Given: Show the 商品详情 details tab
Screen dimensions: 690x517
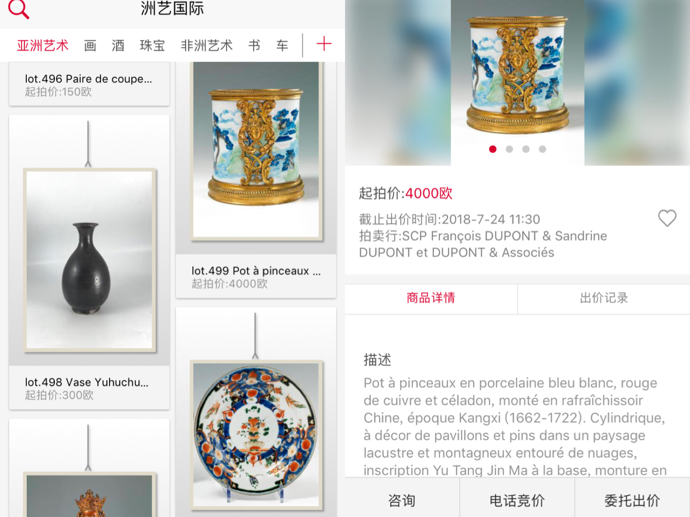Looking at the screenshot, I should 431,298.
